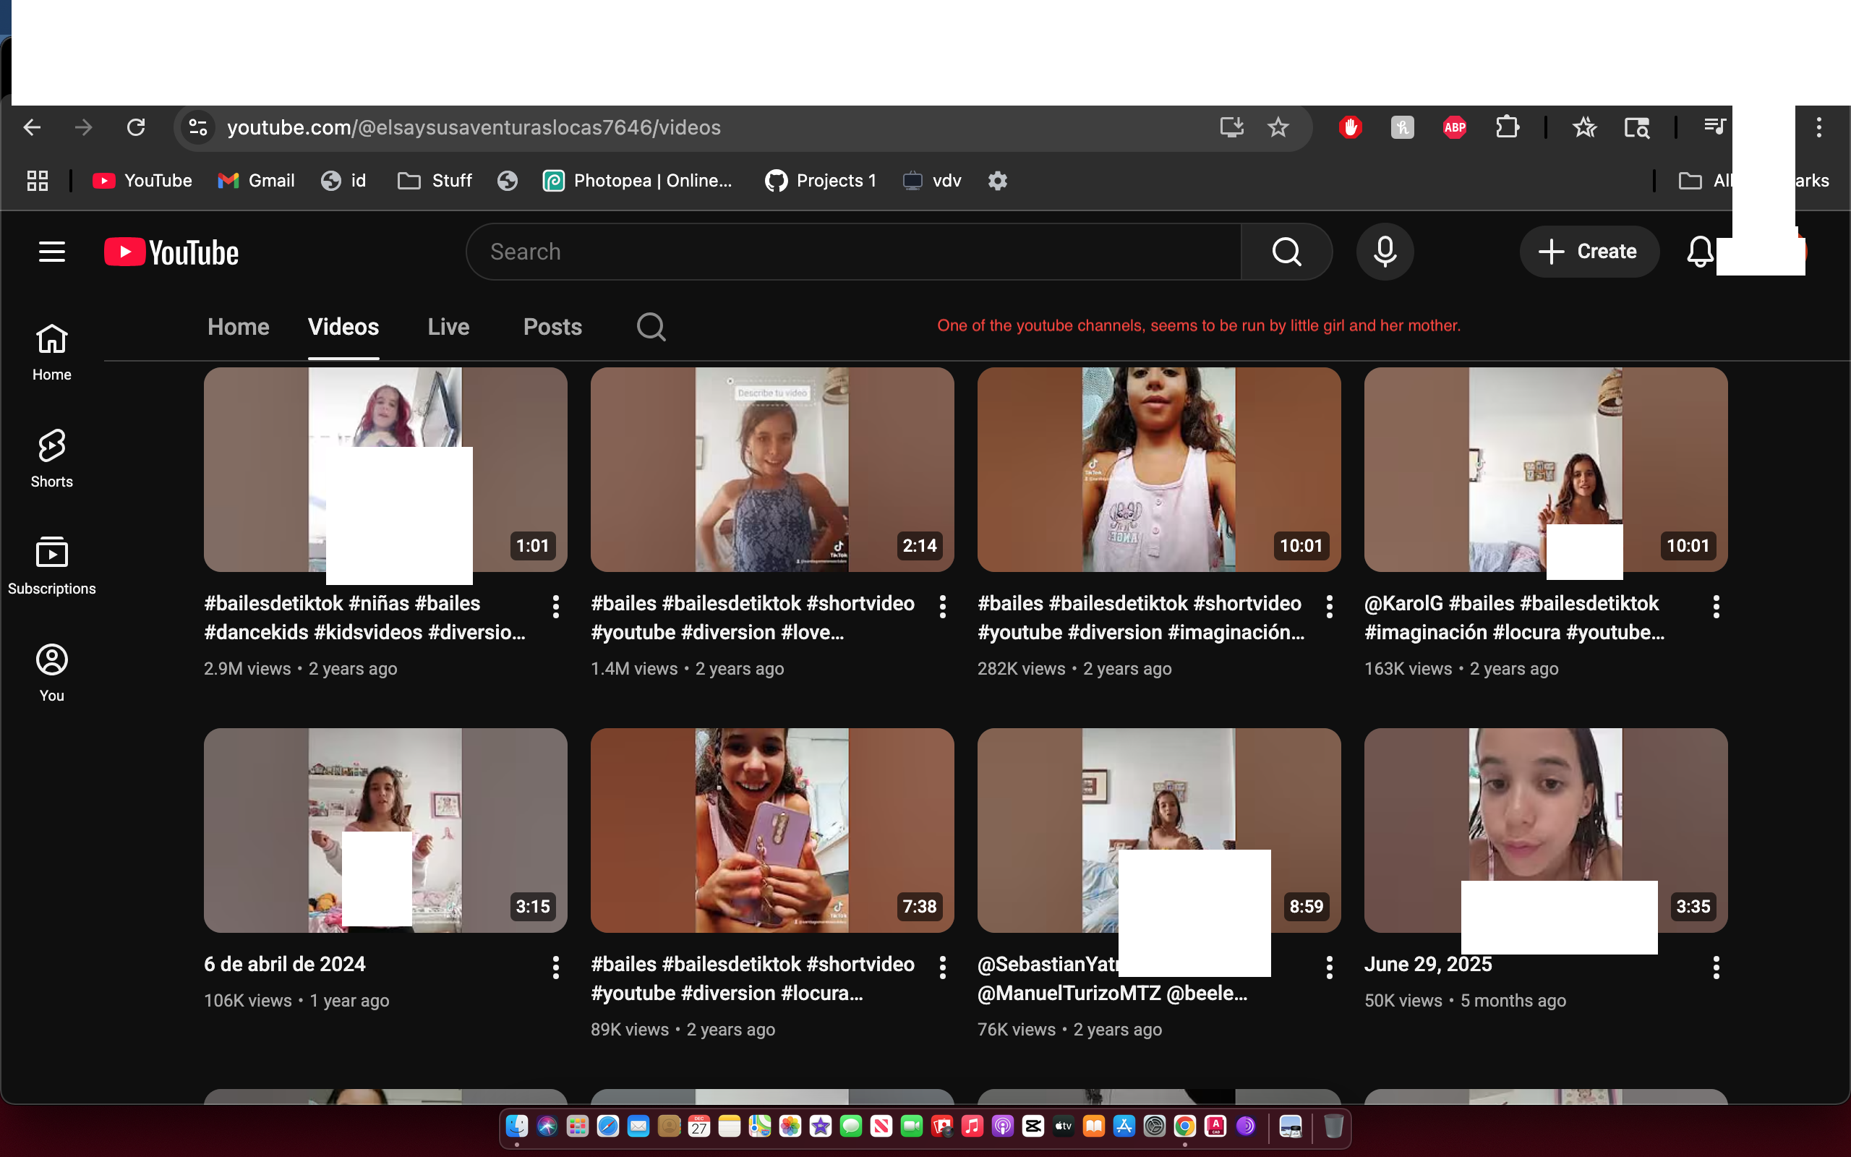The height and width of the screenshot is (1157, 1851).
Task: Open the YouTube guide hamburger menu
Action: coord(51,252)
